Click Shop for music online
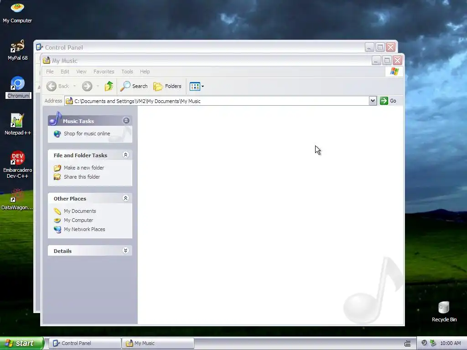 [x=87, y=134]
